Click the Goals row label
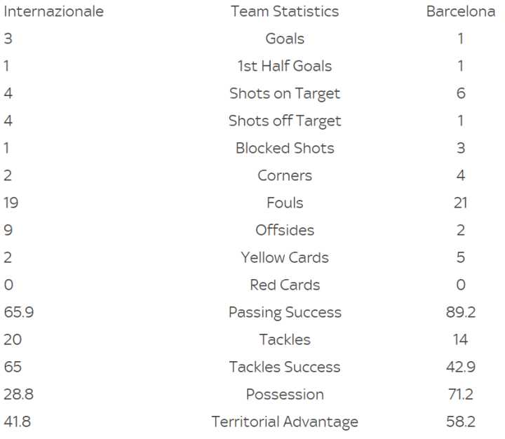The width and height of the screenshot is (505, 439). [x=285, y=39]
